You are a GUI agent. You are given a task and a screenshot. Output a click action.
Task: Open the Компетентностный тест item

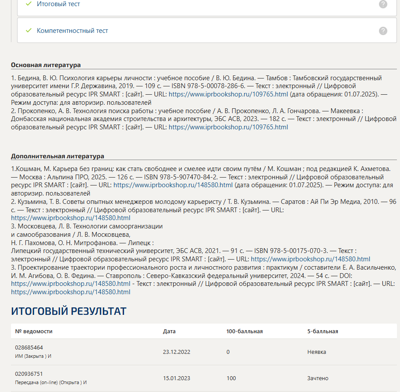pos(72,31)
